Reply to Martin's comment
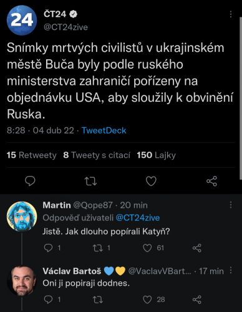 point(49,248)
